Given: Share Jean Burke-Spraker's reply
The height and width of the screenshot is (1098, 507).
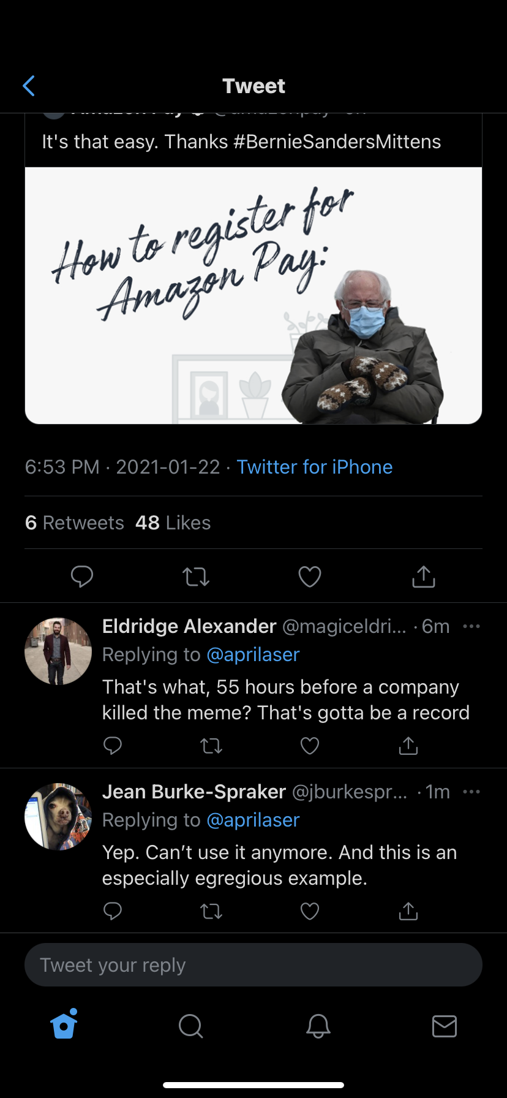Looking at the screenshot, I should click(408, 911).
